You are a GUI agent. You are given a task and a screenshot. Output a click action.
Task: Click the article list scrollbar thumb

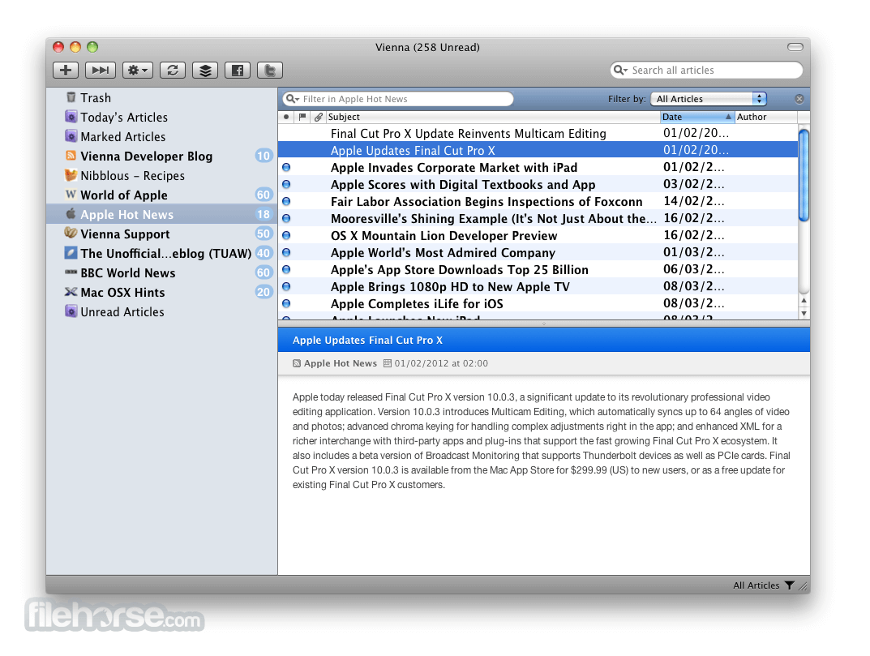804,174
